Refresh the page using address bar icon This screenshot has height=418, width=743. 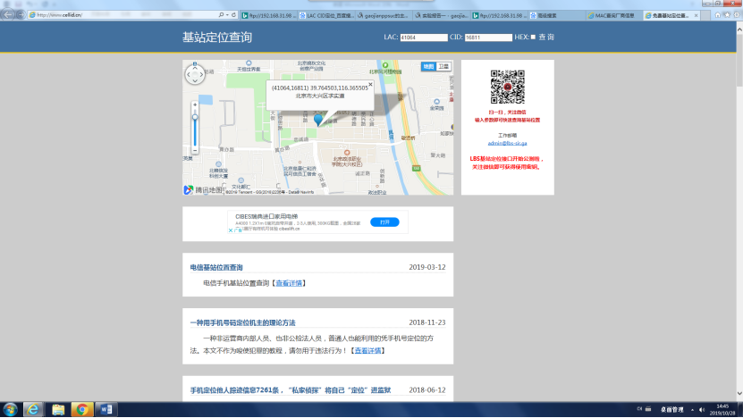[233, 15]
